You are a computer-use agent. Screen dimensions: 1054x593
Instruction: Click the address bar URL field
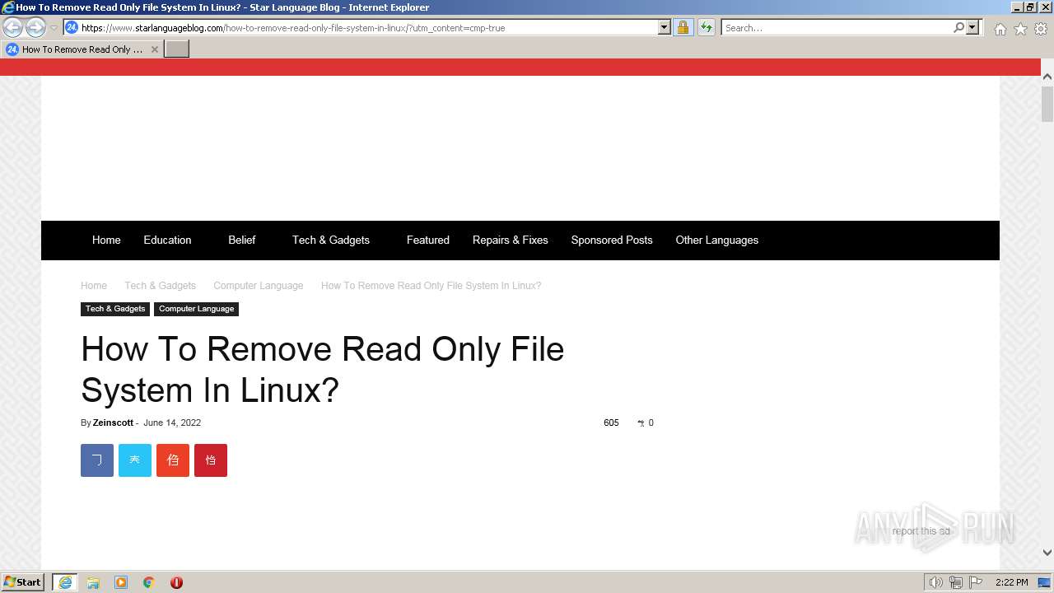(367, 27)
